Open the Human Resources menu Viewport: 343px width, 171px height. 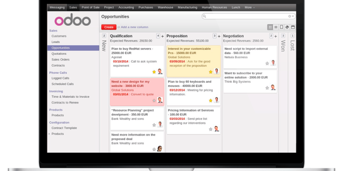pos(214,7)
